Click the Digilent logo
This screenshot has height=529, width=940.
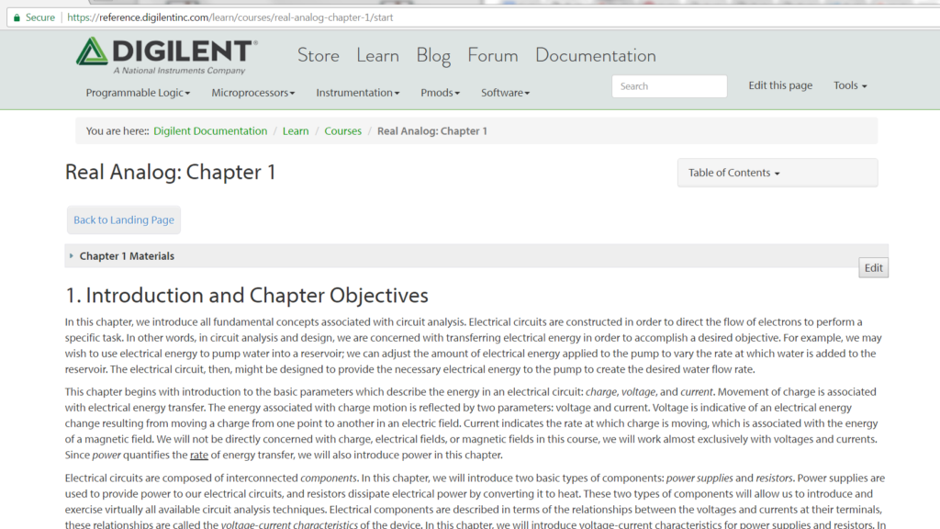(166, 55)
